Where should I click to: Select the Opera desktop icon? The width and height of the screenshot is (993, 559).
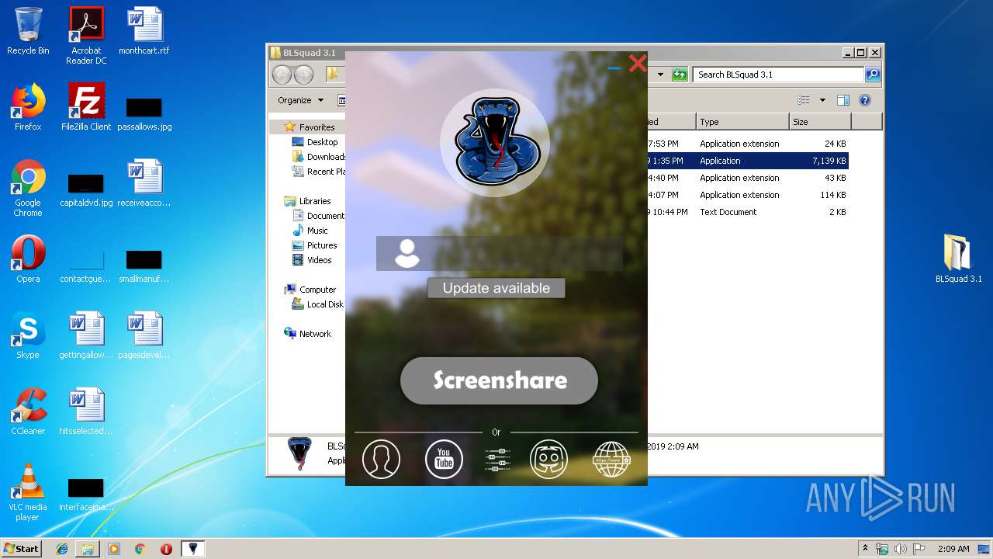tap(28, 259)
